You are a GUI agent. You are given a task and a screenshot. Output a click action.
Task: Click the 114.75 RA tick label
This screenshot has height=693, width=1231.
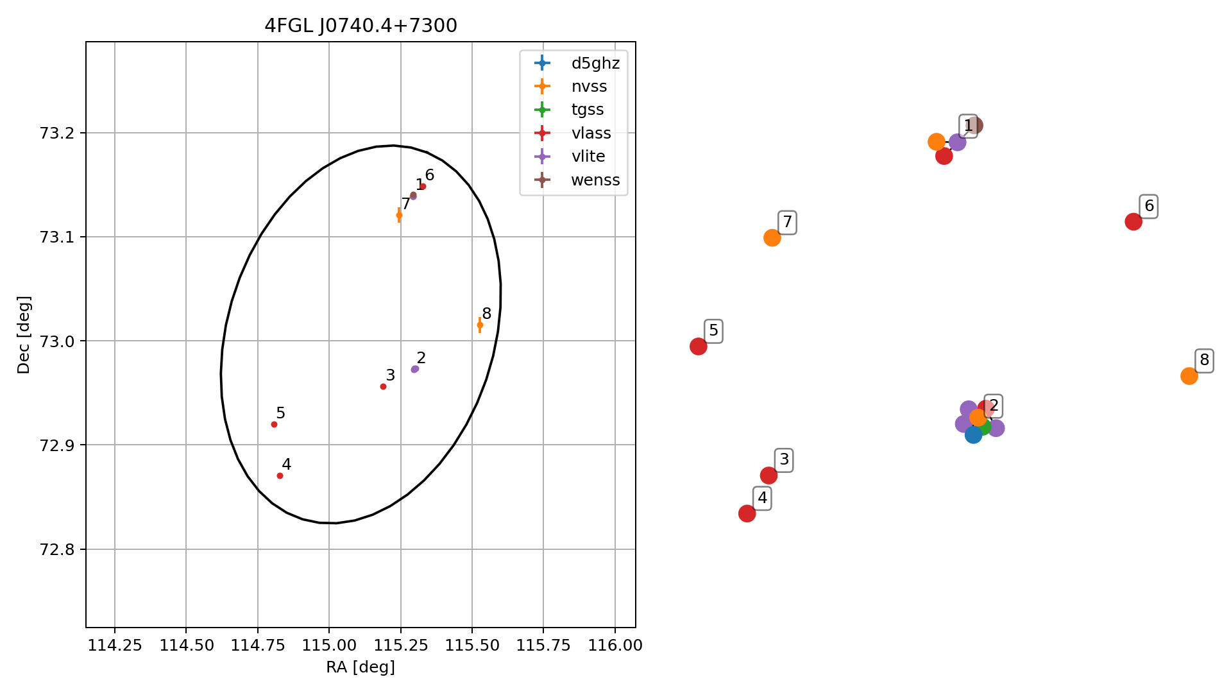point(258,646)
